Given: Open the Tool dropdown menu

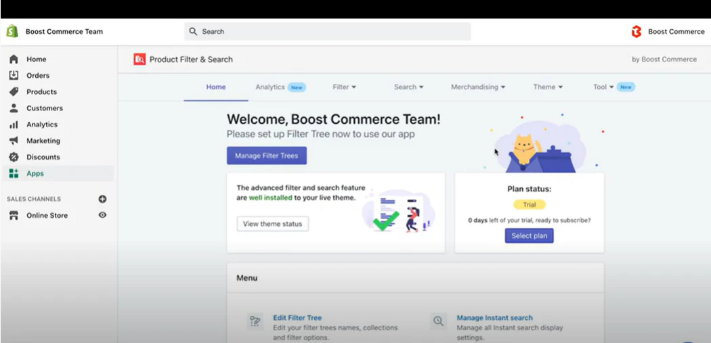Looking at the screenshot, I should (603, 87).
